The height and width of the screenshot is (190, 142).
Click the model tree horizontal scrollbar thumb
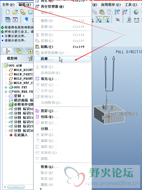tap(16, 187)
